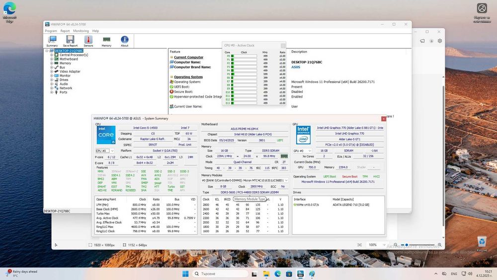This screenshot has height=280, width=497.
Task: Open the Windows Start button
Action: pyautogui.click(x=185, y=274)
